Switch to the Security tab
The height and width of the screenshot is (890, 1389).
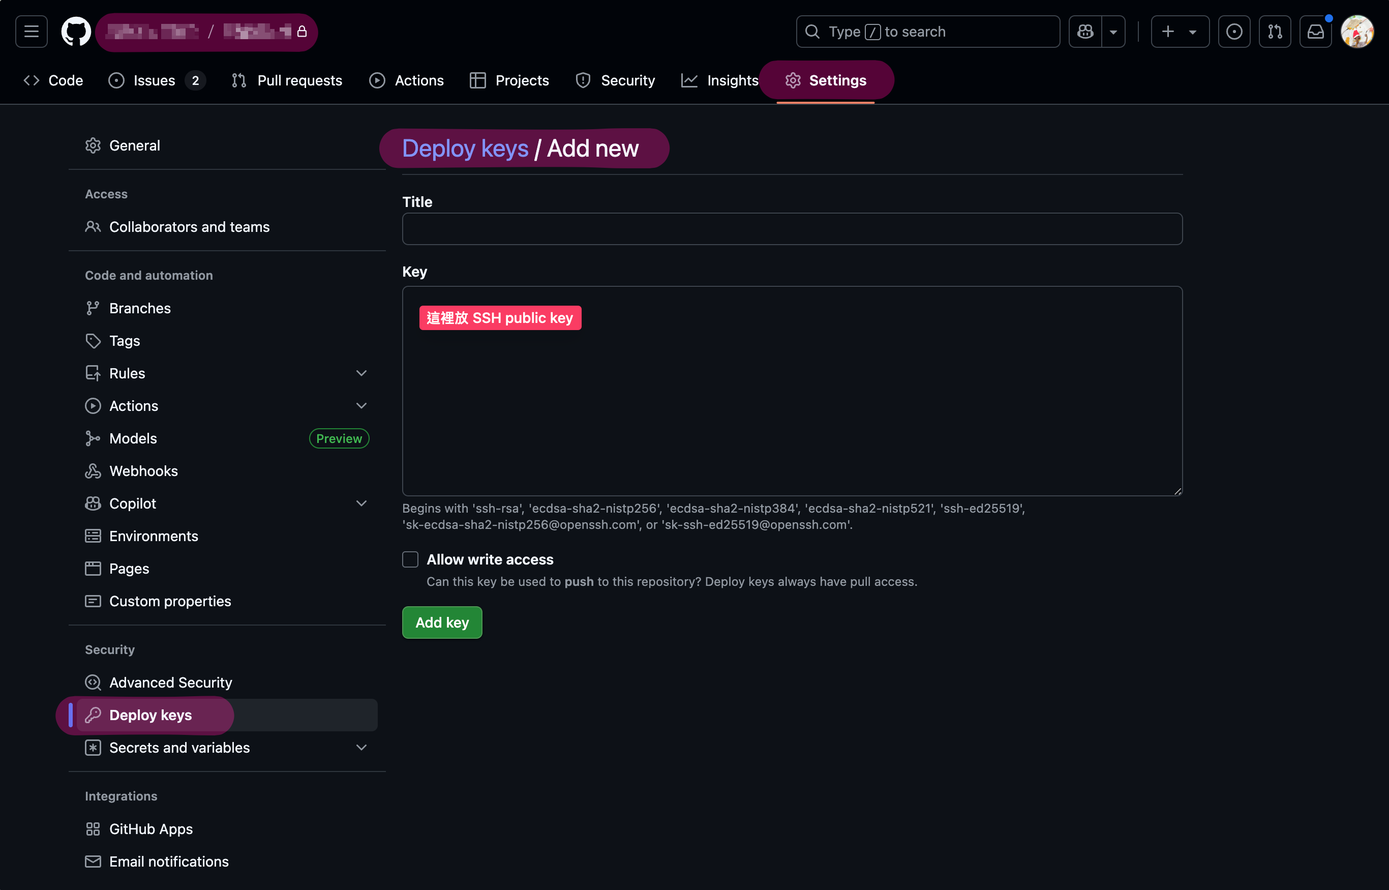click(x=615, y=80)
